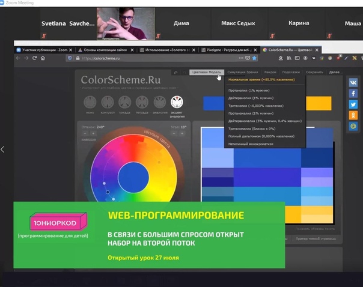Select the analogy scheme wheel icon
Image resolution: width=363 pixels, height=287 pixels.
(x=159, y=102)
